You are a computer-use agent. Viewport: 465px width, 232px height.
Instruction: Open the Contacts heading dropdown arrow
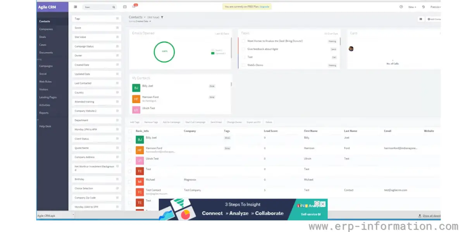145,17
